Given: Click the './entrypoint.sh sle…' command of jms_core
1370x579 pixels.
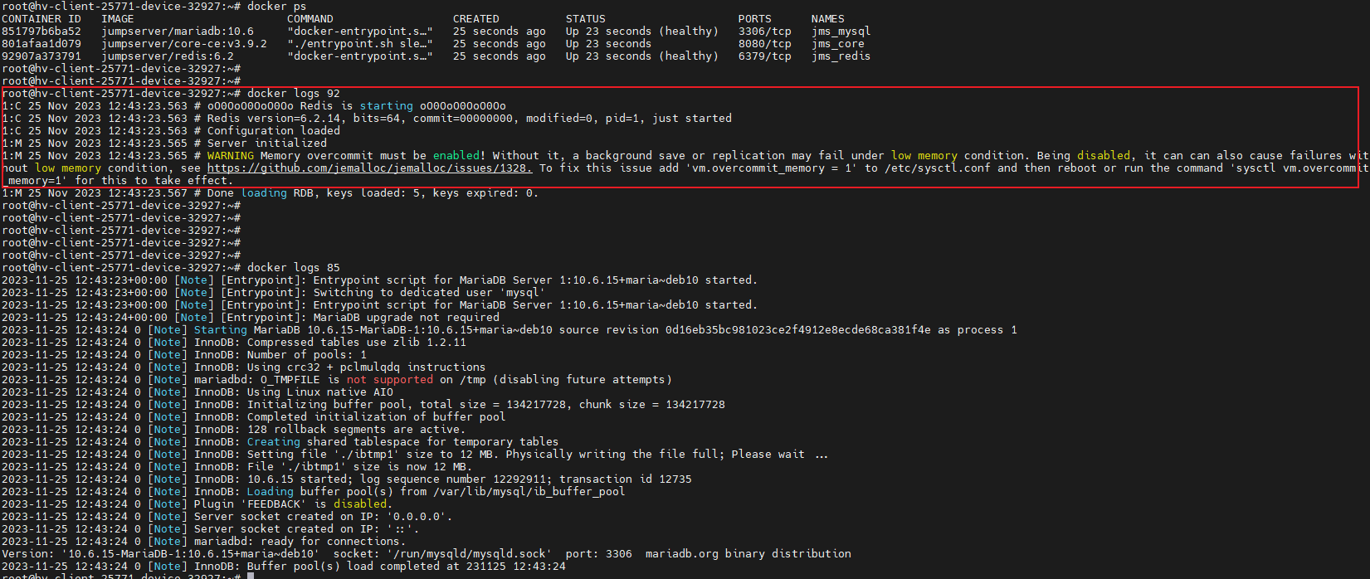Looking at the screenshot, I should click(360, 44).
